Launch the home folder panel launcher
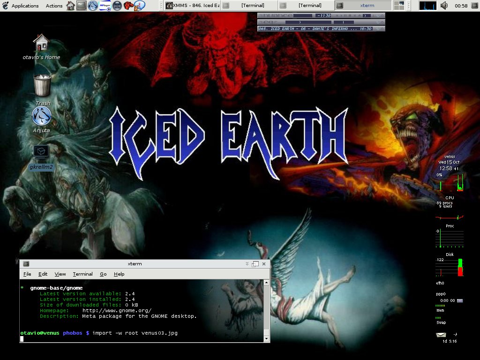This screenshot has height=360, width=480. click(x=70, y=6)
